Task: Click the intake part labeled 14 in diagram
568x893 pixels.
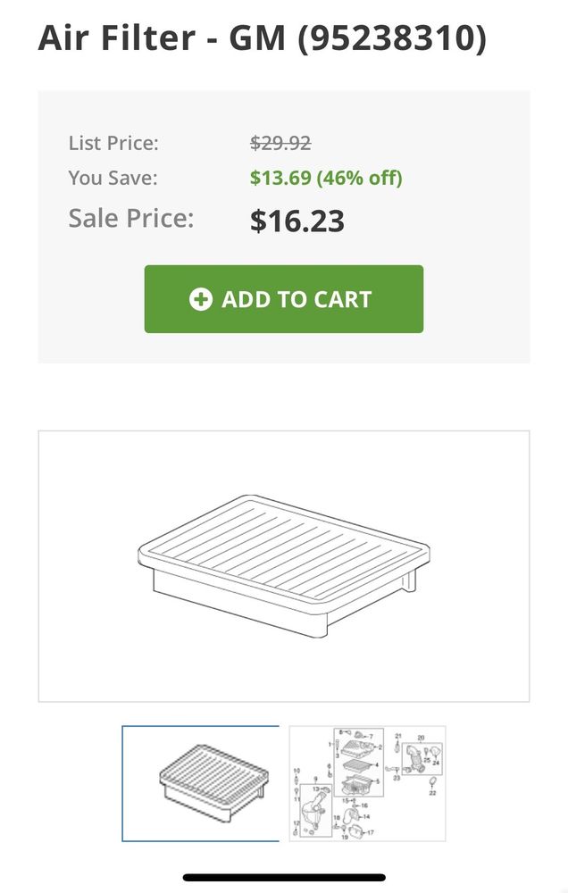Action: 351,815
